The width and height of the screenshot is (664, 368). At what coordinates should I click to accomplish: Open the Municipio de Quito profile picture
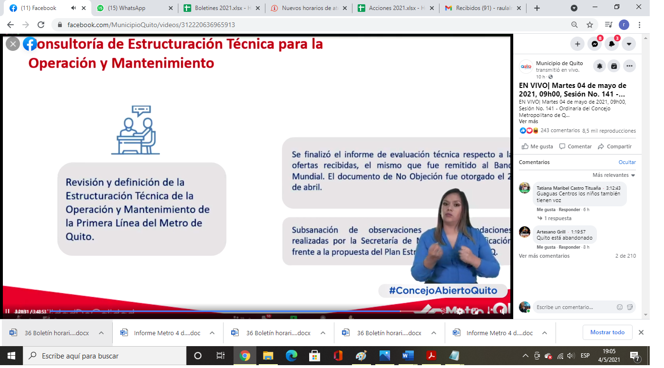pyautogui.click(x=526, y=67)
